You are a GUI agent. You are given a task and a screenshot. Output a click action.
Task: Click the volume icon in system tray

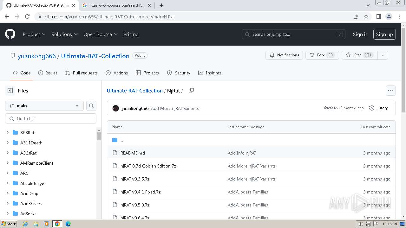(361, 224)
